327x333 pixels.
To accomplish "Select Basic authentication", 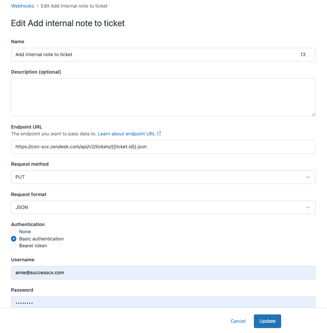I will click(x=14, y=239).
